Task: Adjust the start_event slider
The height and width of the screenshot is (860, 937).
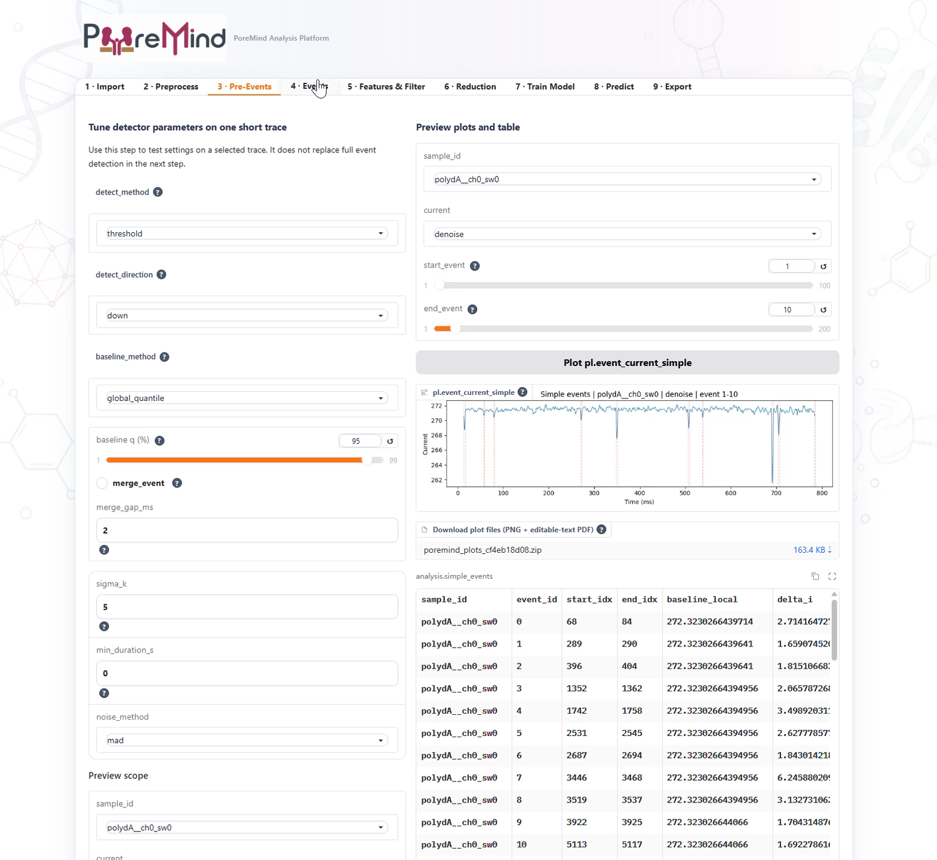Action: pyautogui.click(x=624, y=285)
